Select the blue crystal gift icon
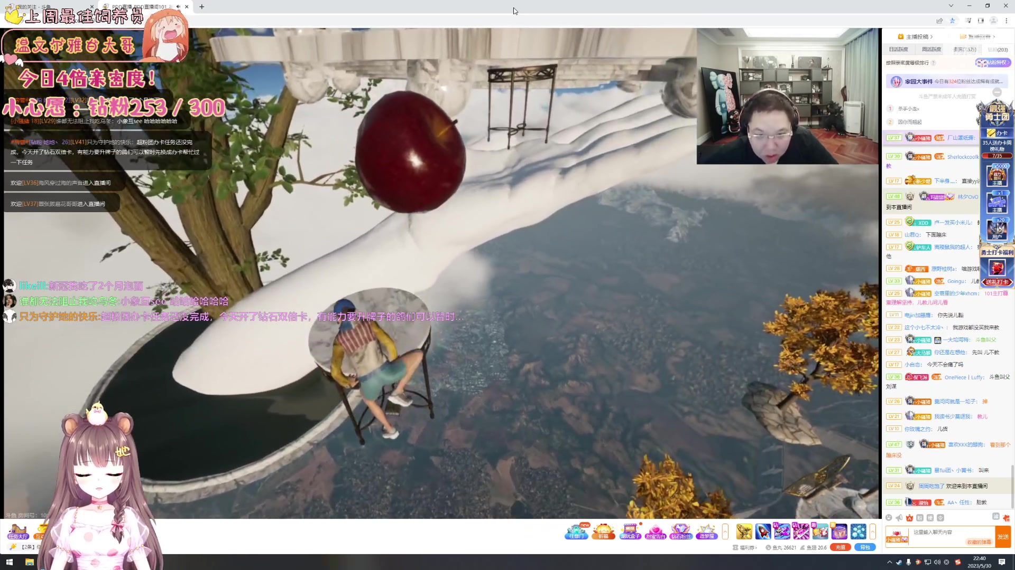 tap(858, 531)
